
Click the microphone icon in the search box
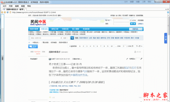coord(61,38)
